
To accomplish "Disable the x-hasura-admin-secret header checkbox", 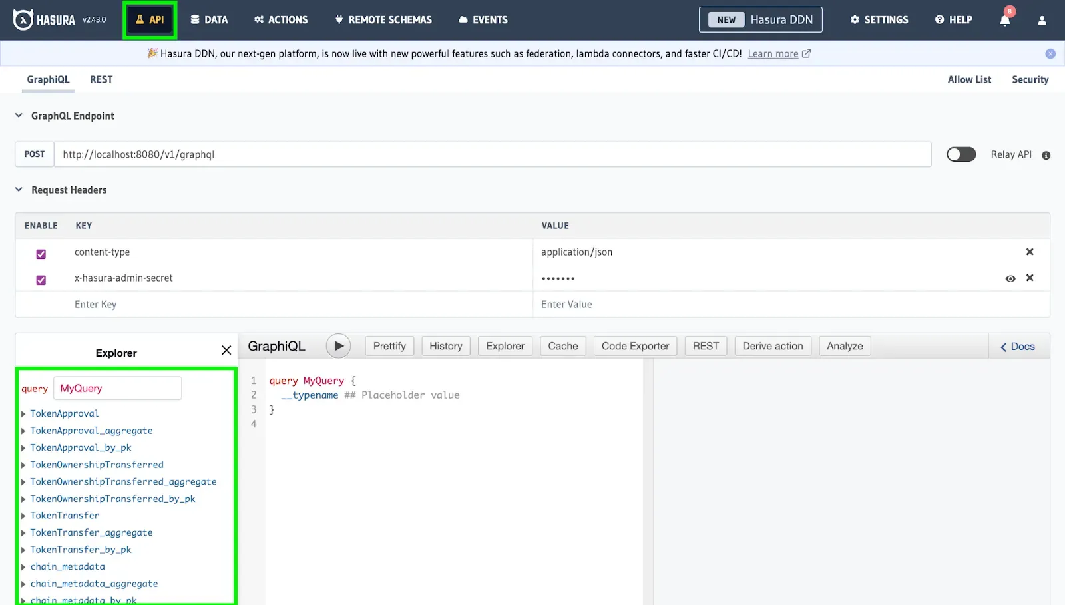I will click(x=41, y=280).
